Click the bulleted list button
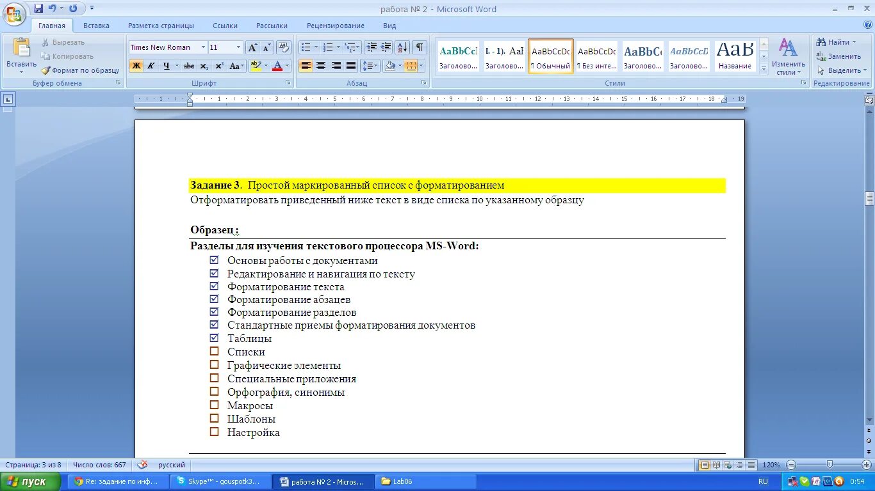875x491 pixels. click(x=306, y=47)
